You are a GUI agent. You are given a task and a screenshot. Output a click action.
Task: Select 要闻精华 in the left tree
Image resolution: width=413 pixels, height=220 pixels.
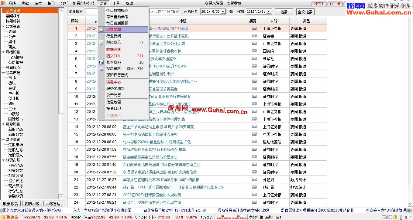(13, 16)
